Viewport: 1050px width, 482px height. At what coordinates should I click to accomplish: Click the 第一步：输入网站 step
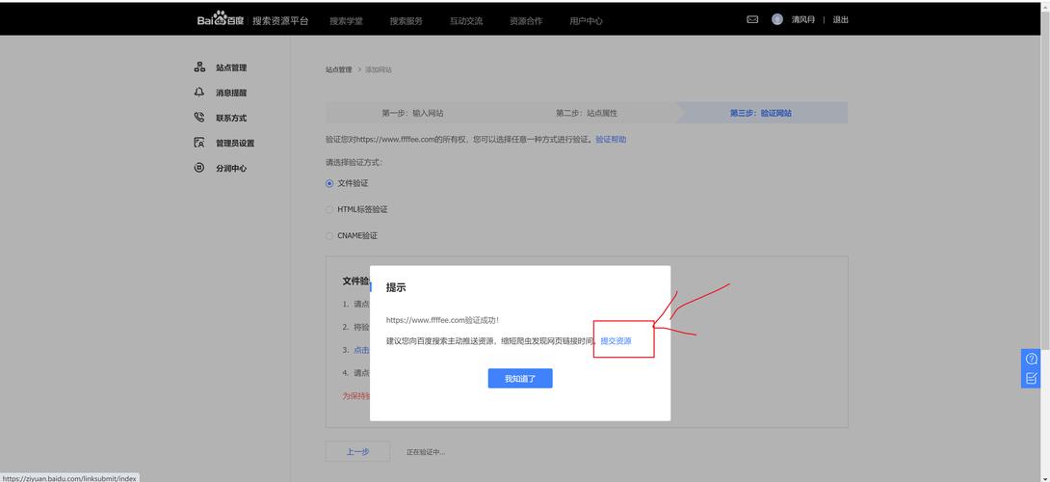[x=412, y=114]
